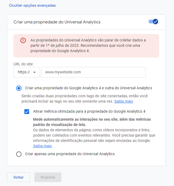
Task: Click the URL do site label
Action: [23, 64]
